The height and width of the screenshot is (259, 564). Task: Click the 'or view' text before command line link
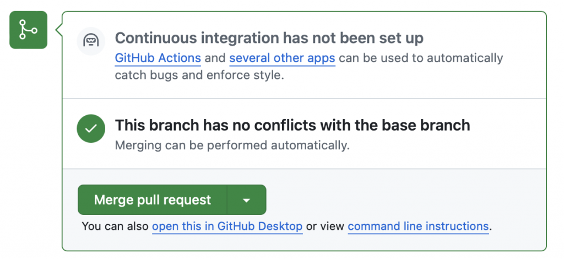[325, 226]
